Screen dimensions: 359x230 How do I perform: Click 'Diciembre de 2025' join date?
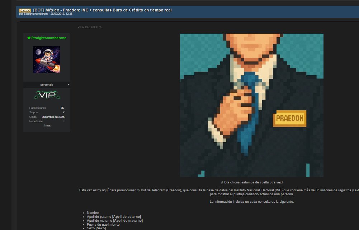[53, 117]
